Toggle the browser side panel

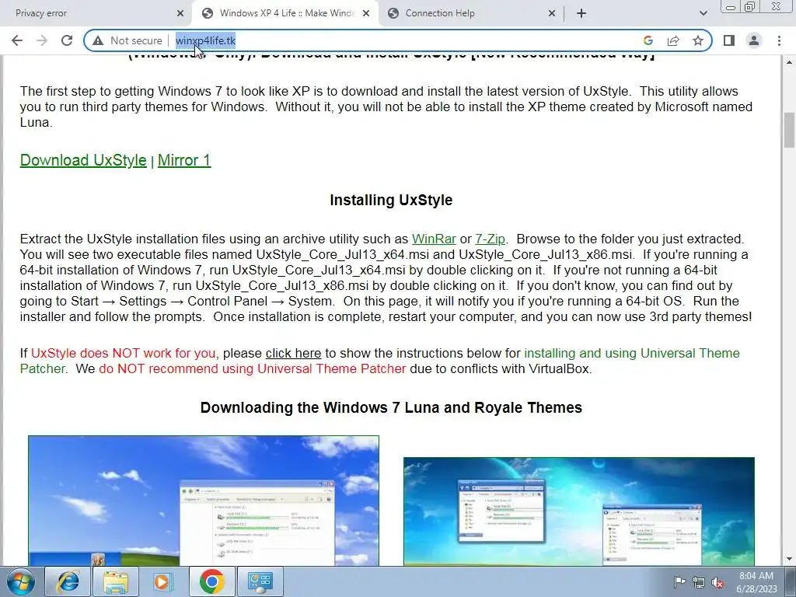pyautogui.click(x=729, y=40)
